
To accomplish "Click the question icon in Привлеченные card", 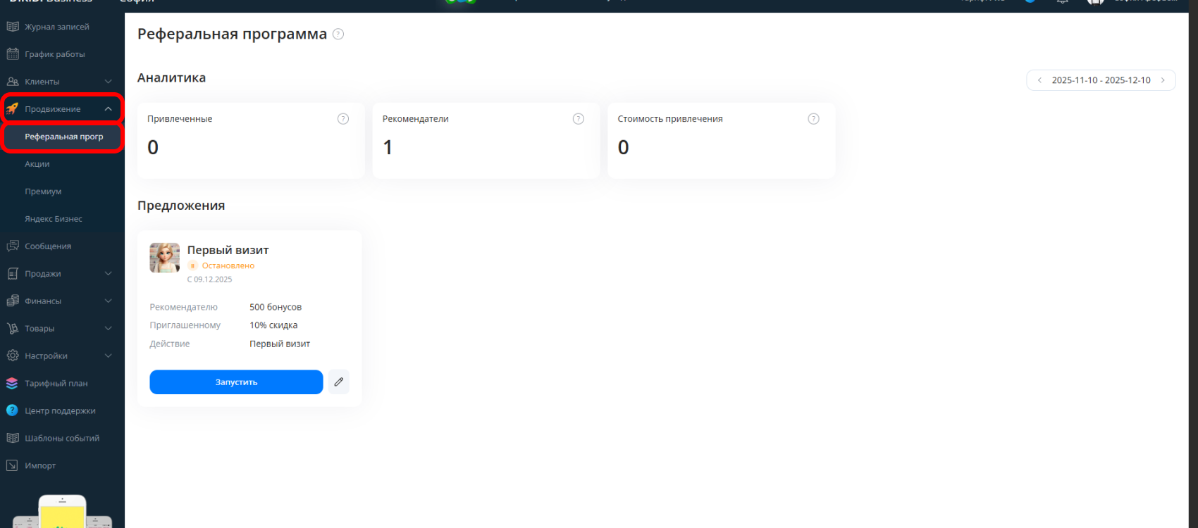I will click(343, 119).
